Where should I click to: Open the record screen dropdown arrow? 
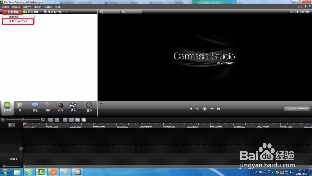(x=20, y=12)
